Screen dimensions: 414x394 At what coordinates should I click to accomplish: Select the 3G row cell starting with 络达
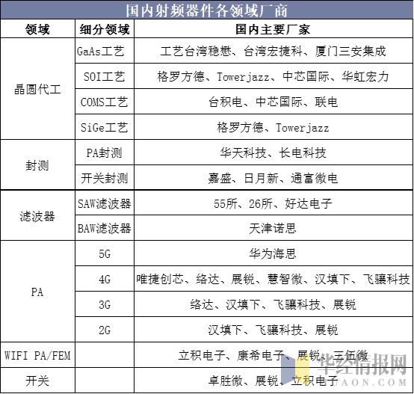[x=274, y=304]
